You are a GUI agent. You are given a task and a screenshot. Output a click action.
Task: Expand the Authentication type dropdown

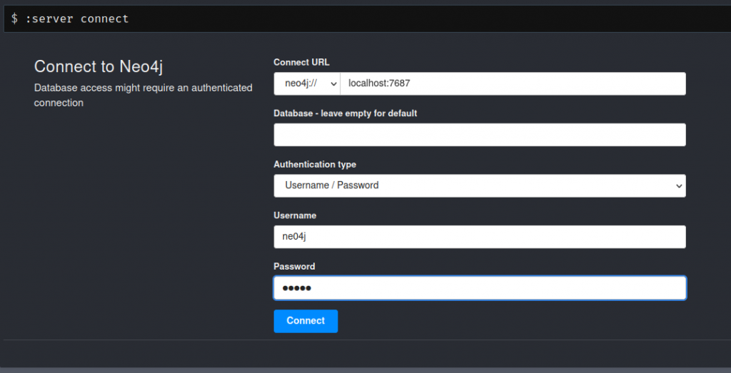pyautogui.click(x=479, y=185)
